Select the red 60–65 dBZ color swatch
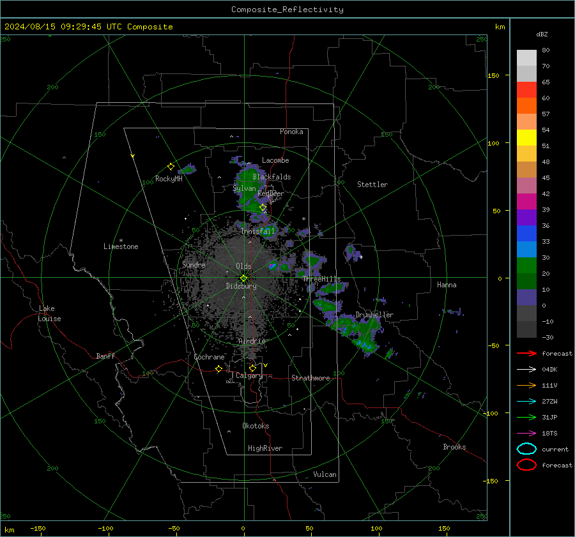Image resolution: width=575 pixels, height=537 pixels. 526,90
